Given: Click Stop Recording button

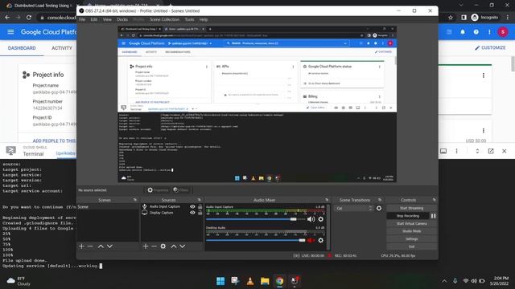Looking at the screenshot, I should (408, 216).
